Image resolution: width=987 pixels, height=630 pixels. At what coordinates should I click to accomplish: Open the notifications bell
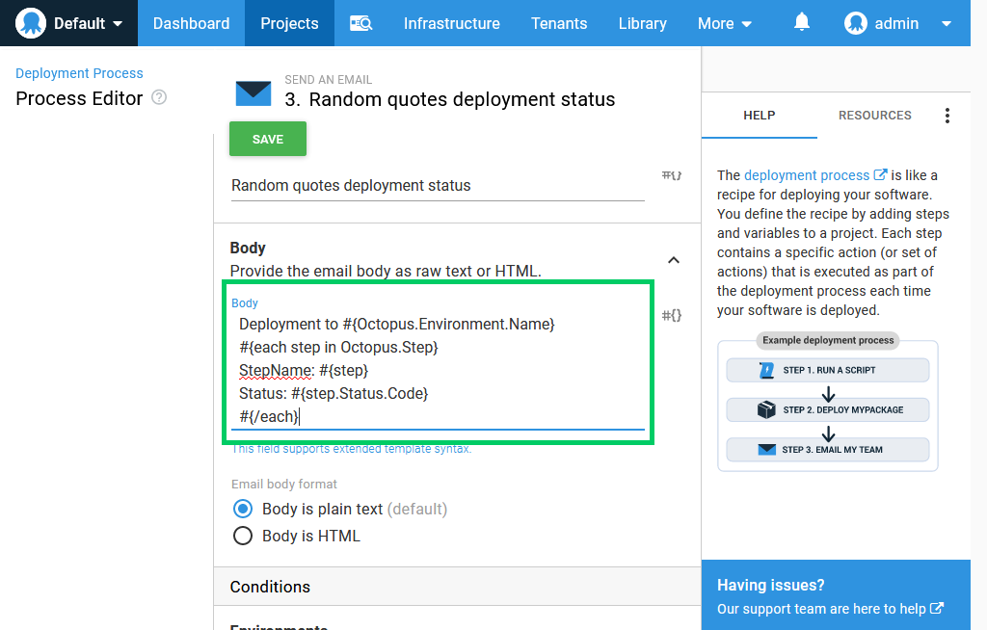coord(801,23)
